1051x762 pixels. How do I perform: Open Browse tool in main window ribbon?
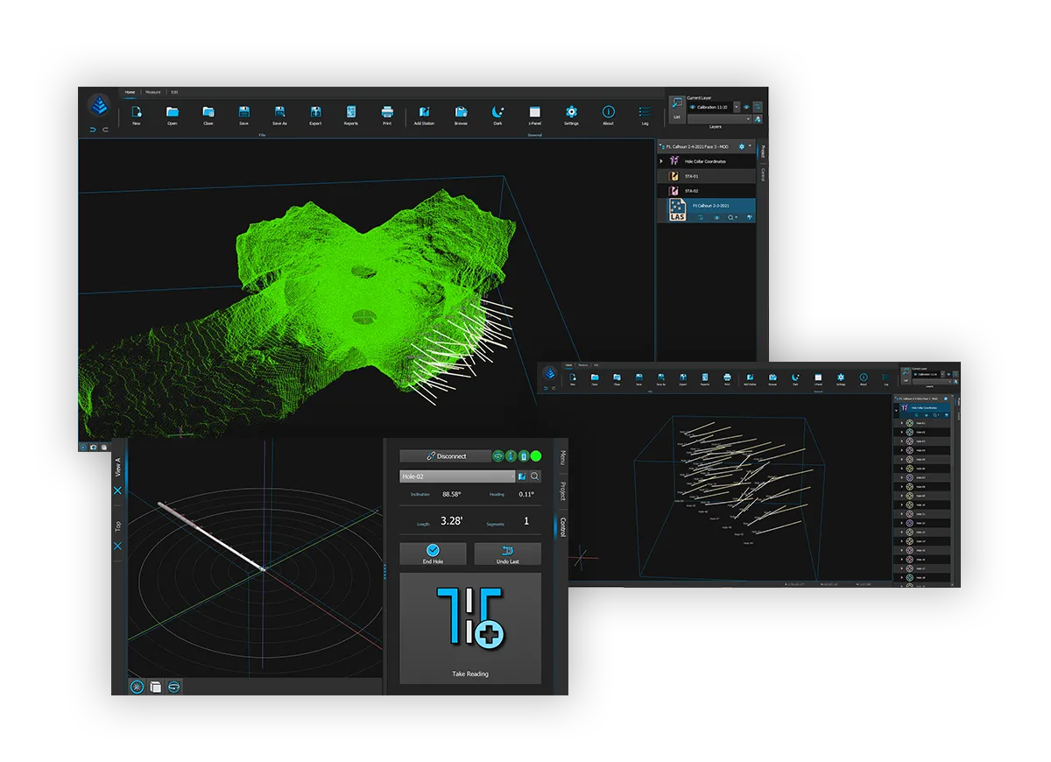(461, 112)
